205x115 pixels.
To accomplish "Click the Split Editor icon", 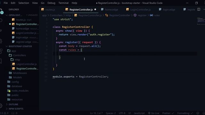I will tap(199, 9).
